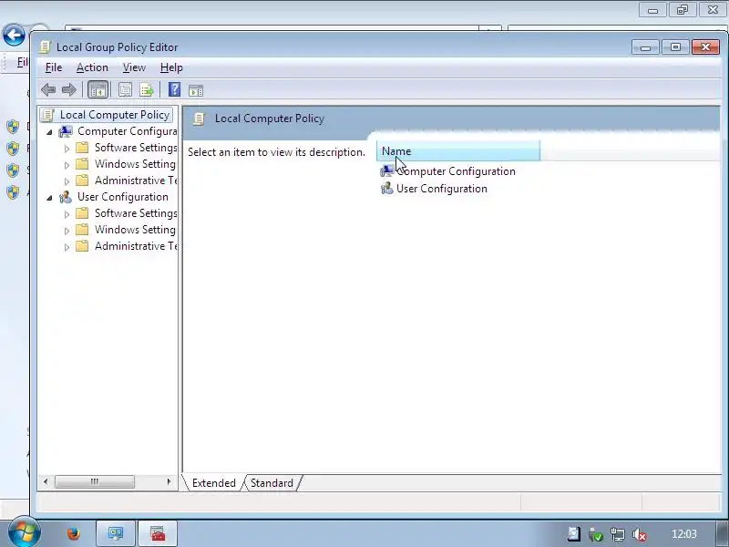Open the Action menu
Screen dimensions: 729x547
[x=92, y=67]
